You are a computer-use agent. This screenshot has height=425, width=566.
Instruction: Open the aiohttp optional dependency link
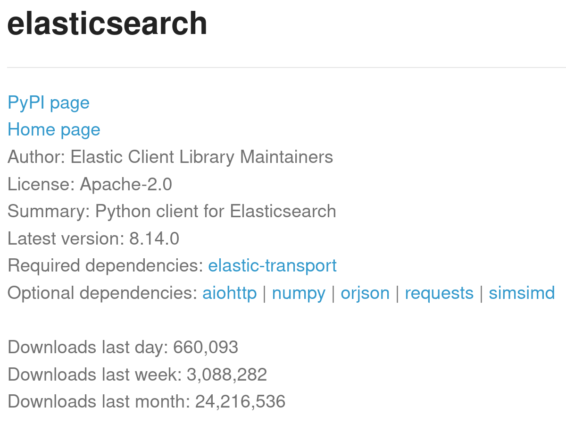(x=229, y=293)
